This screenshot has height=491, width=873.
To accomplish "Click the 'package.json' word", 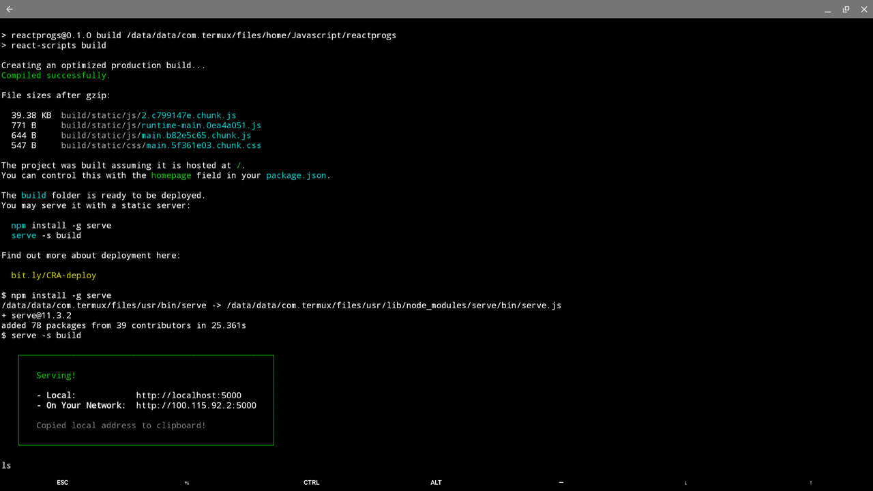I will 297,175.
